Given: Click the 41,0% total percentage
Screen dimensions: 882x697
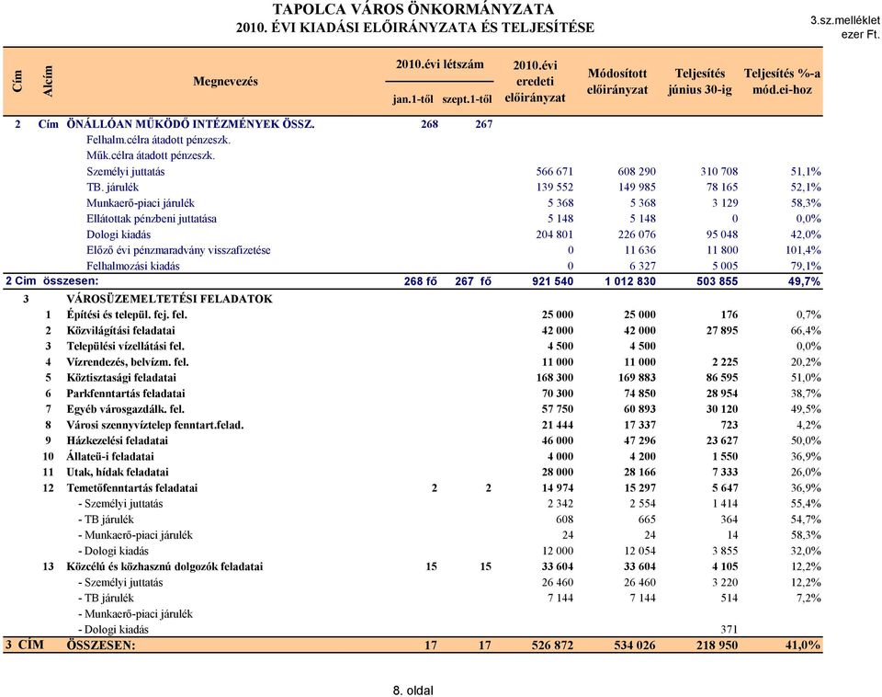Looking at the screenshot, I should coord(803,646).
